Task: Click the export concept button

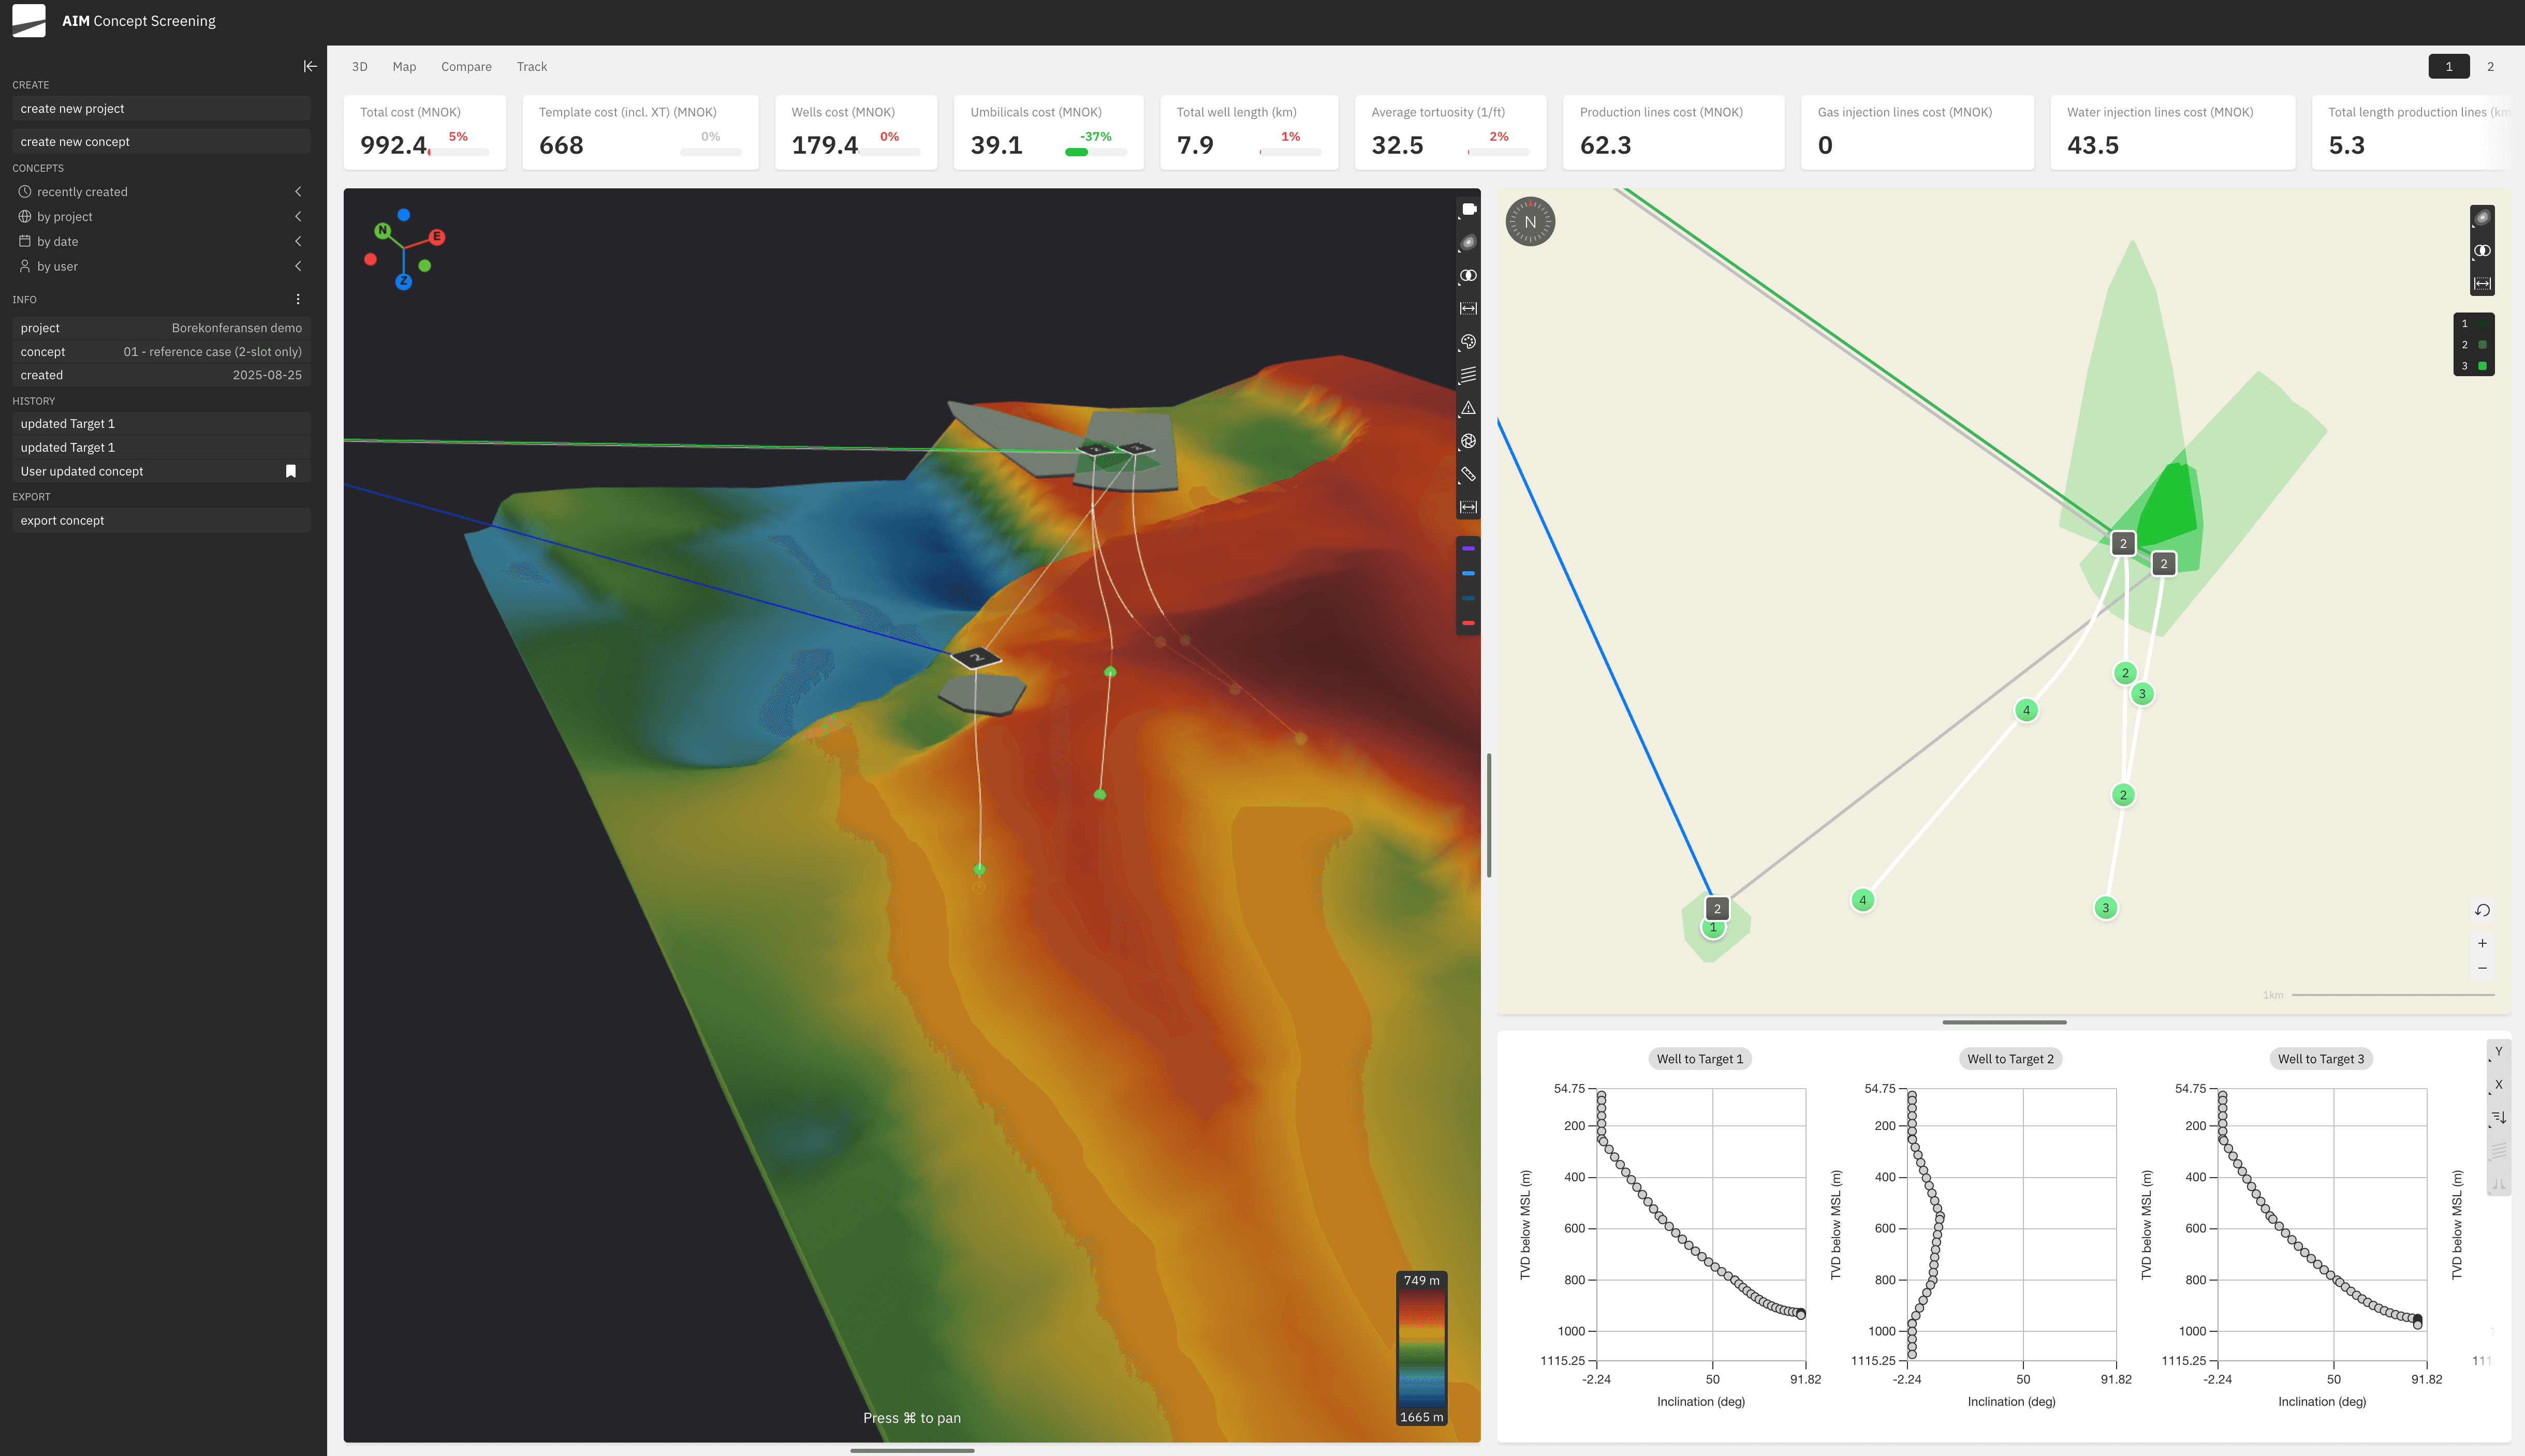Action: coord(160,520)
